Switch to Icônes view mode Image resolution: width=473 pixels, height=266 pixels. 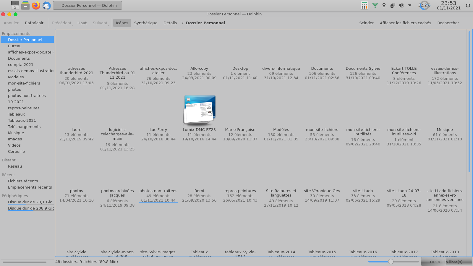pos(122,23)
